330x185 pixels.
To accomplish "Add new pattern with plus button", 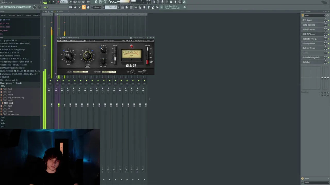I will 119,7.
